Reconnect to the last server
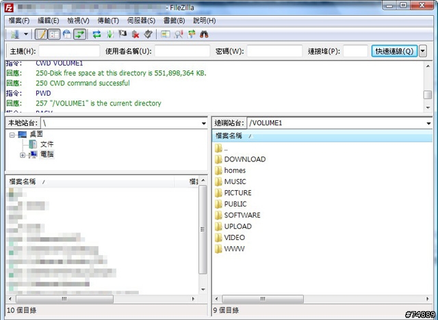The width and height of the screenshot is (438, 320). pyautogui.click(x=148, y=34)
